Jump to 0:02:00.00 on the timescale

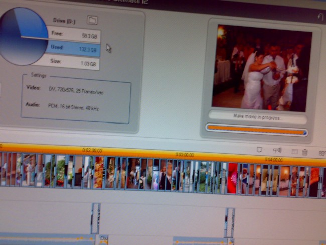point(92,150)
